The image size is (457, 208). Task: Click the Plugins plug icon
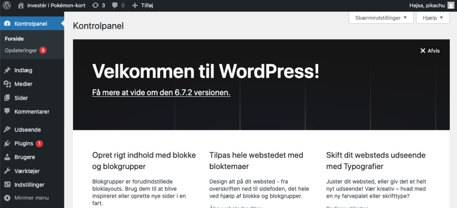[x=7, y=143]
